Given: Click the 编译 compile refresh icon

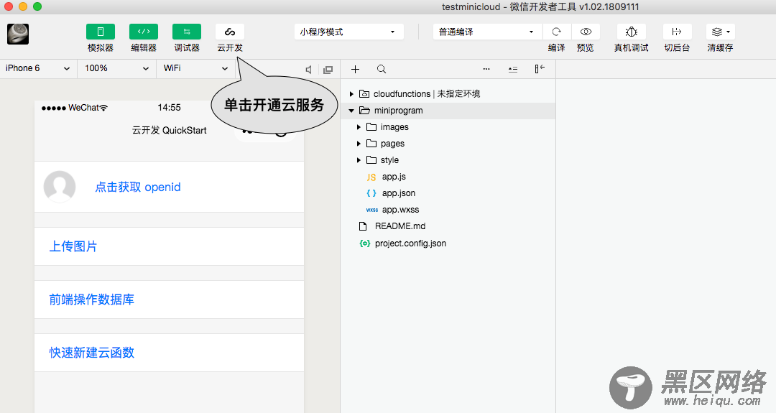Looking at the screenshot, I should (x=557, y=32).
